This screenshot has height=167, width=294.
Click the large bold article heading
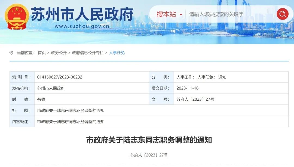point(149,140)
